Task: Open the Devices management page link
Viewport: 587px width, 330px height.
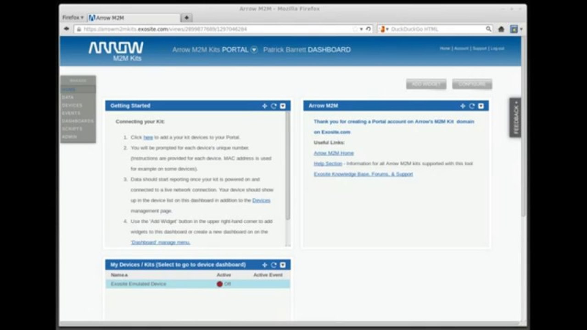Action: [x=261, y=200]
